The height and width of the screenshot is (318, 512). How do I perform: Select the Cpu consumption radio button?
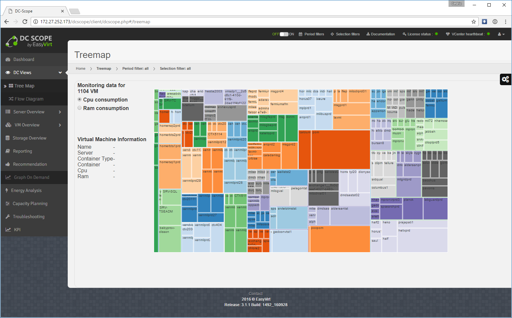79,100
